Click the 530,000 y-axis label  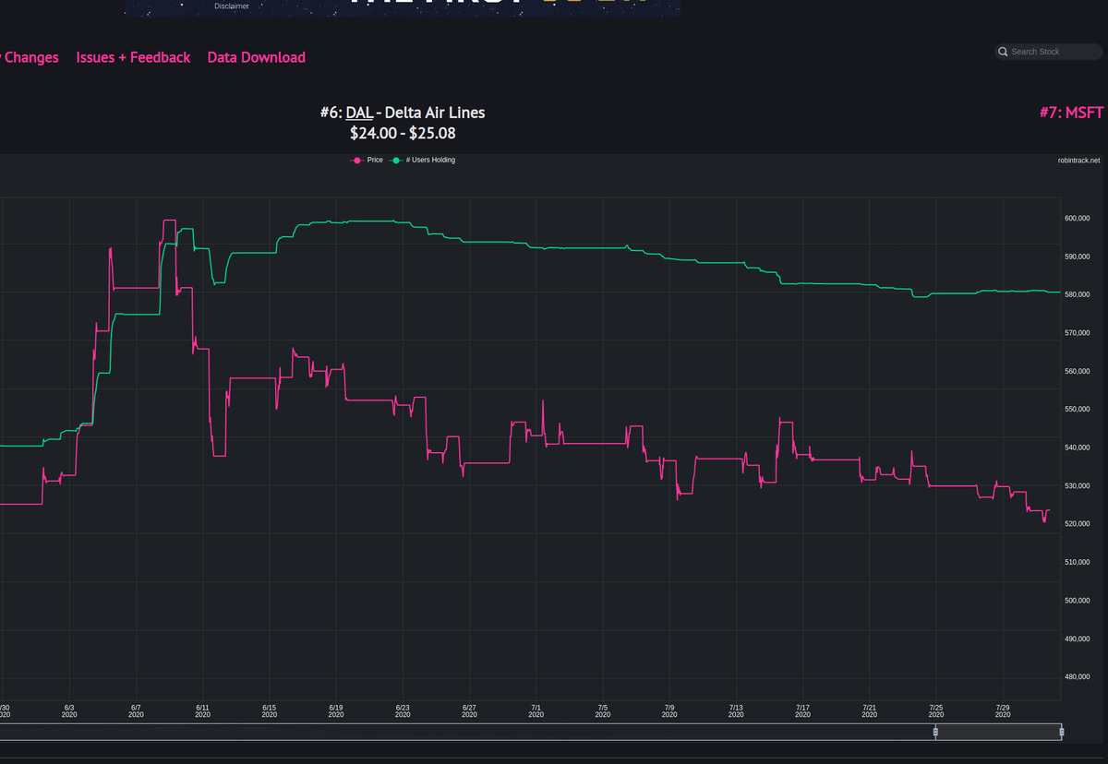1078,486
